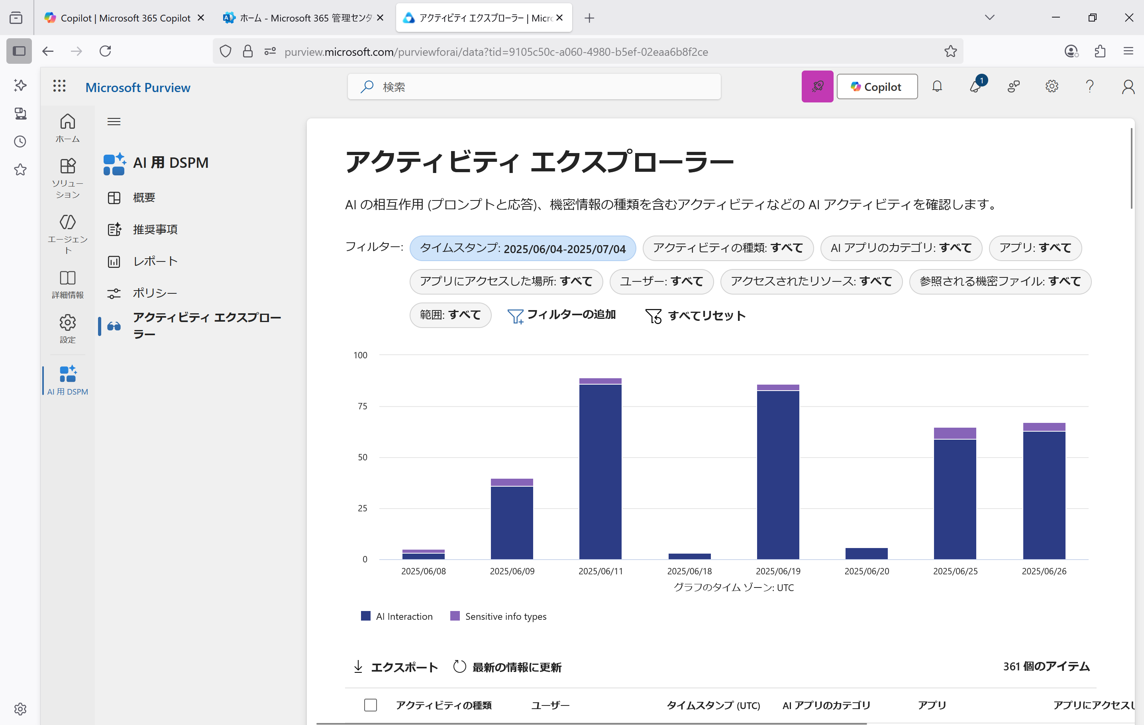Click the pink rocket promotion icon

click(817, 86)
